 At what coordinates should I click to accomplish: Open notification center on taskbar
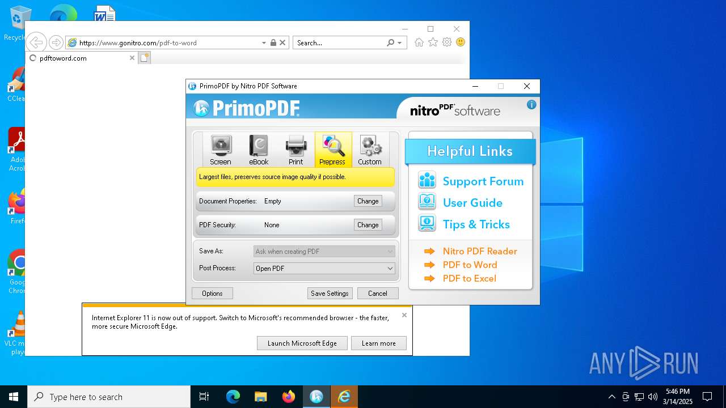pyautogui.click(x=707, y=397)
